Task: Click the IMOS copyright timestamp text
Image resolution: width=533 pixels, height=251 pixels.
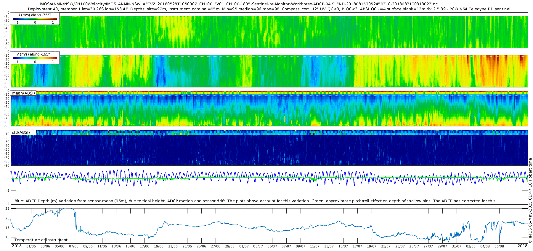Action: coord(530,200)
